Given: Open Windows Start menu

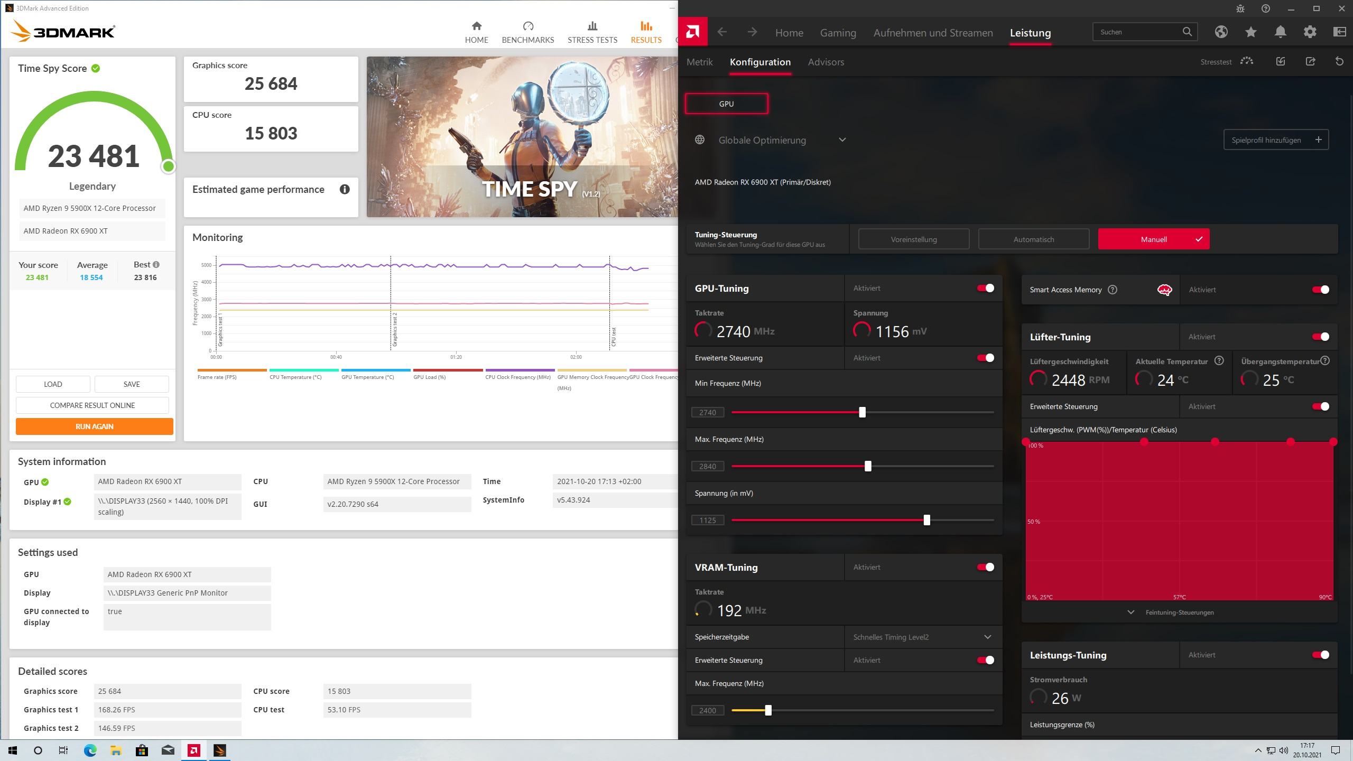Looking at the screenshot, I should point(13,750).
